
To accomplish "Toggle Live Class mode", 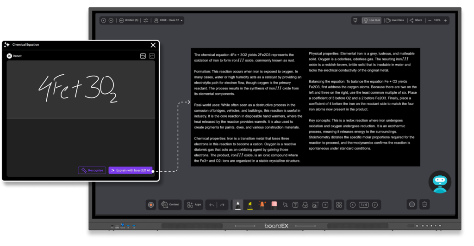I will [395, 20].
